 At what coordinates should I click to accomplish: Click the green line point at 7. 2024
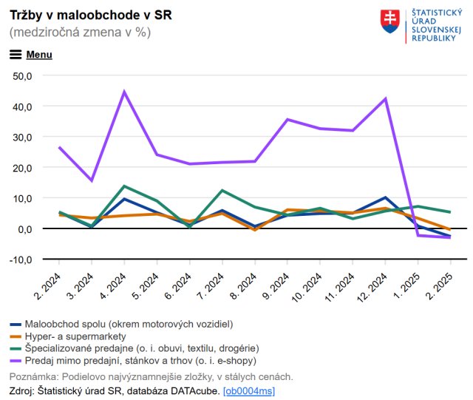coord(222,190)
